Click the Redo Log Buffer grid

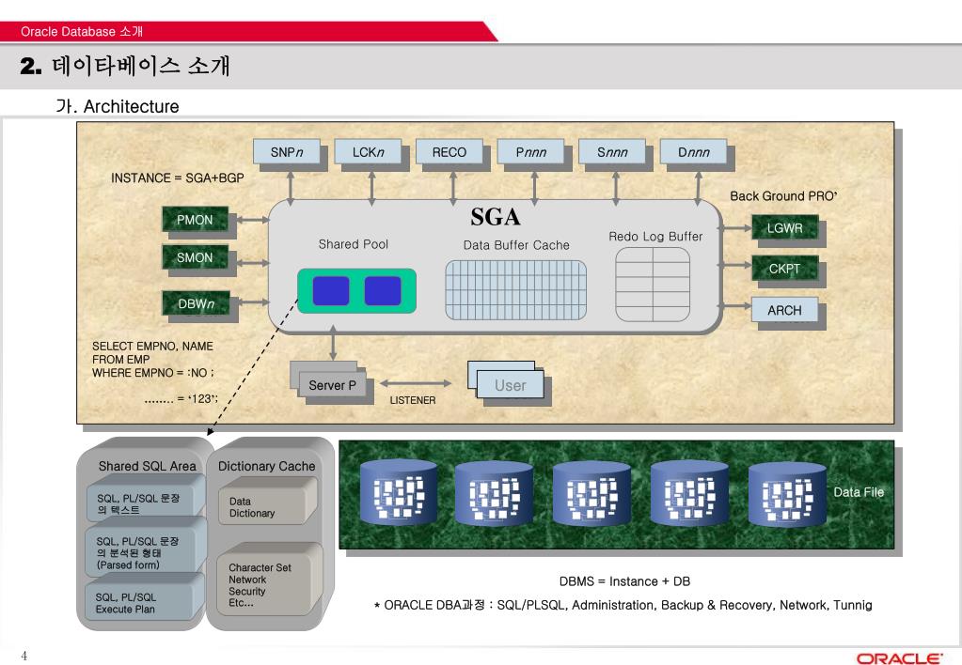point(653,284)
